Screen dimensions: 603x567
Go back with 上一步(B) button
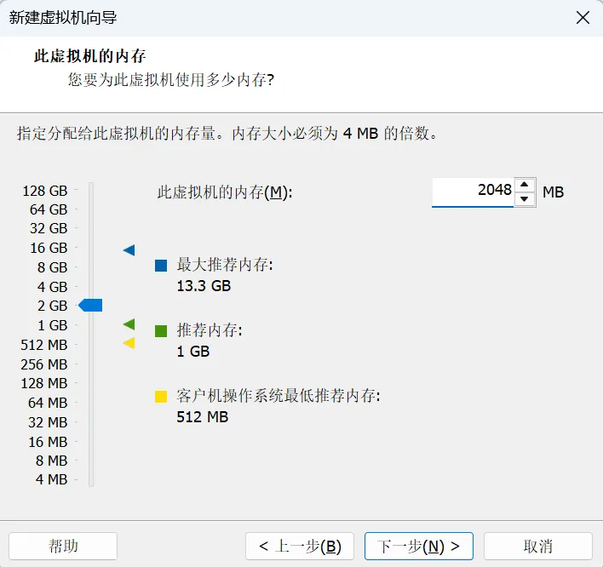pyautogui.click(x=300, y=546)
